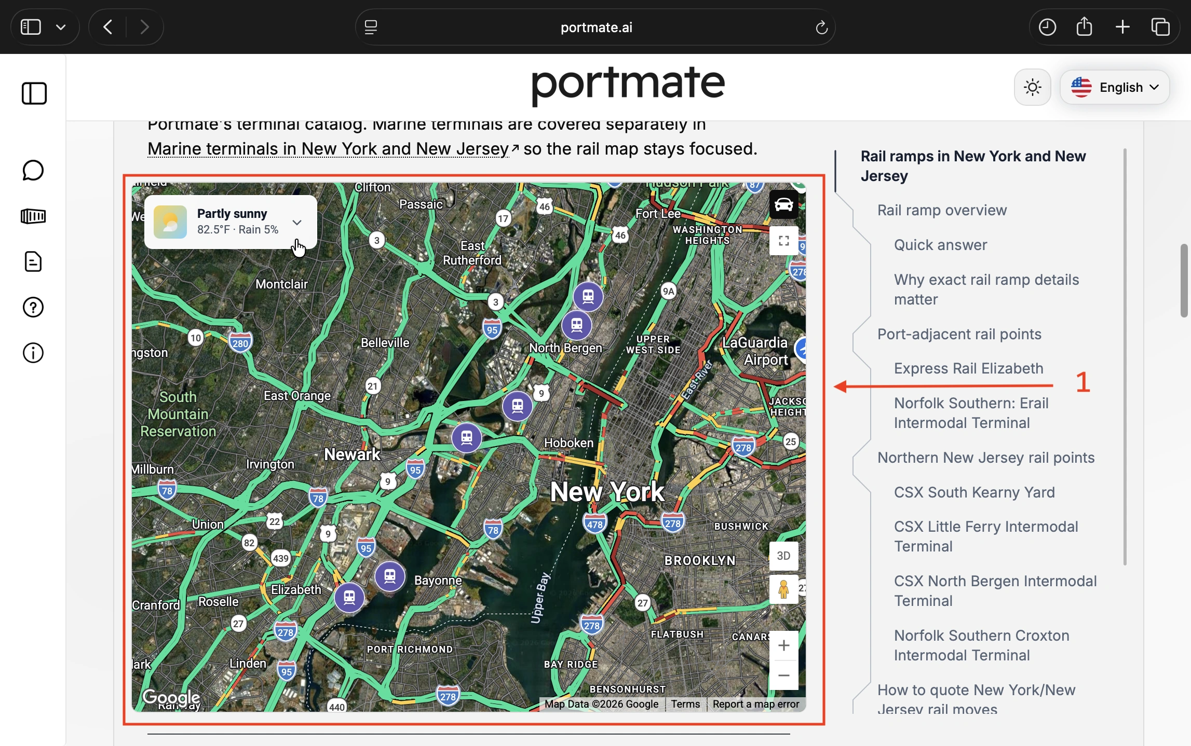
Task: Go to Rail ramp overview section
Action: click(942, 210)
